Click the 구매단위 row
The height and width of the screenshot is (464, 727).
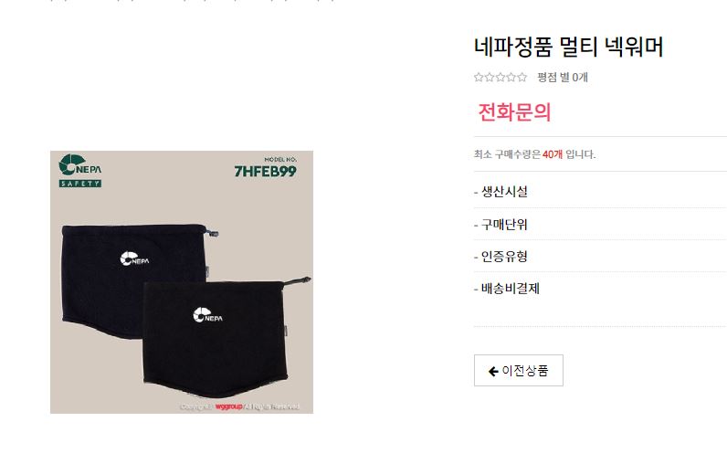(600, 225)
